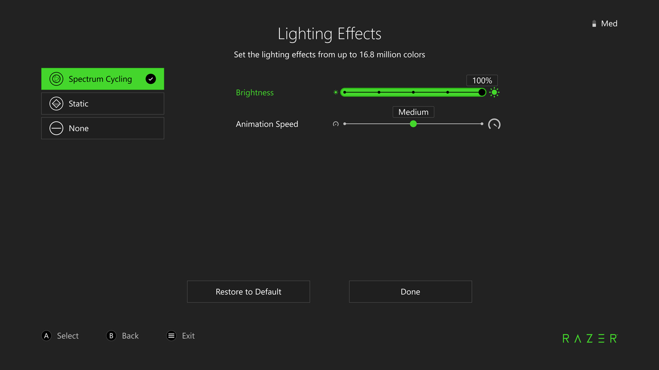659x370 pixels.
Task: Click the Medium speed value badge
Action: [413, 111]
